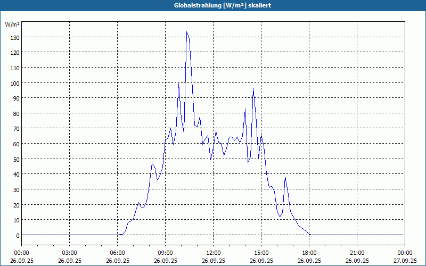Image resolution: width=426 pixels, height=266 pixels.
Task: Select the y-axis value "120"
Action: [x=15, y=53]
